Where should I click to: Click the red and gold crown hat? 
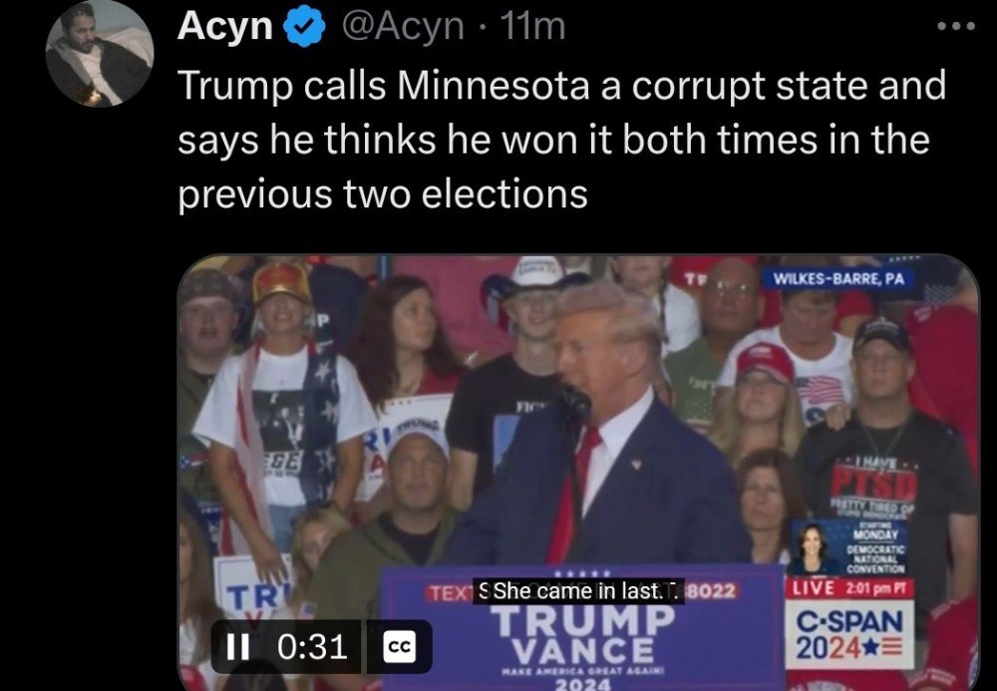281,281
